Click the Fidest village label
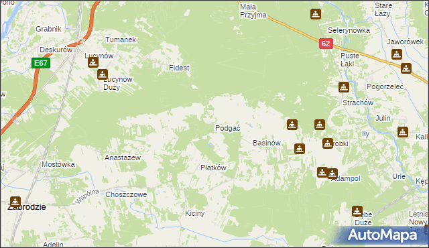This screenshot has height=248, width=429. pyautogui.click(x=179, y=68)
